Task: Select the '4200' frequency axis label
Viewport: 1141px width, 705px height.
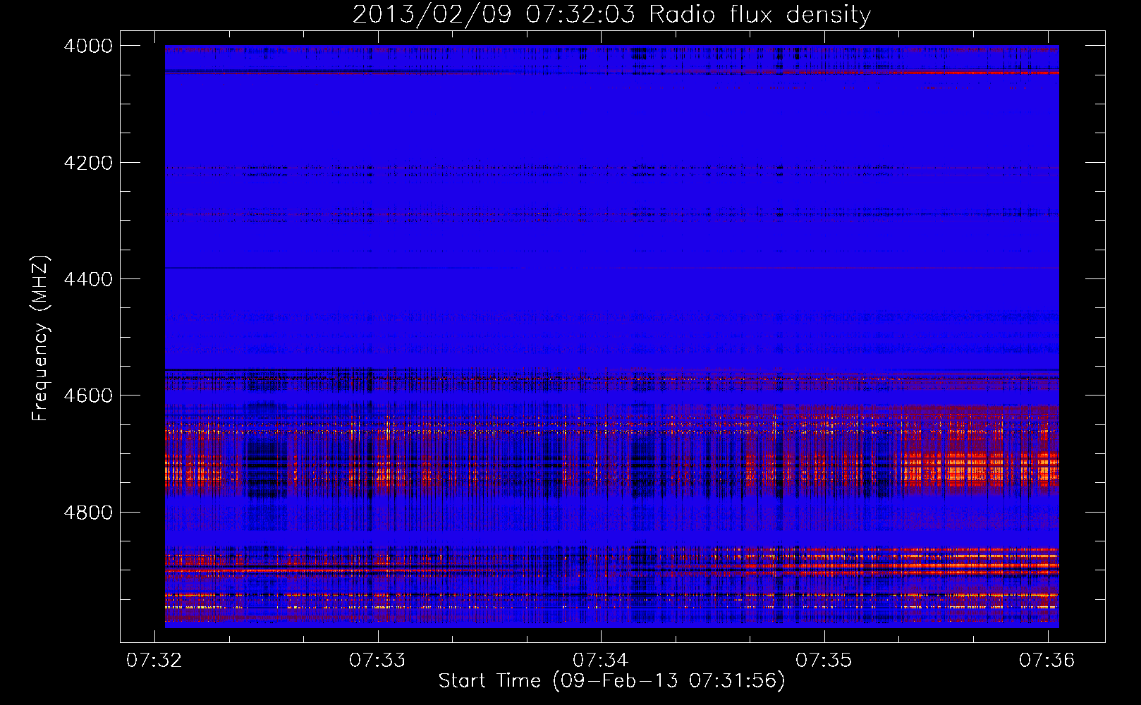Action: click(x=88, y=163)
